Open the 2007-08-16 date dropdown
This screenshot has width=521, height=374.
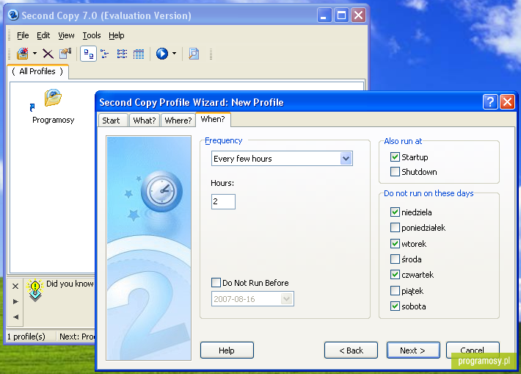[x=287, y=299]
